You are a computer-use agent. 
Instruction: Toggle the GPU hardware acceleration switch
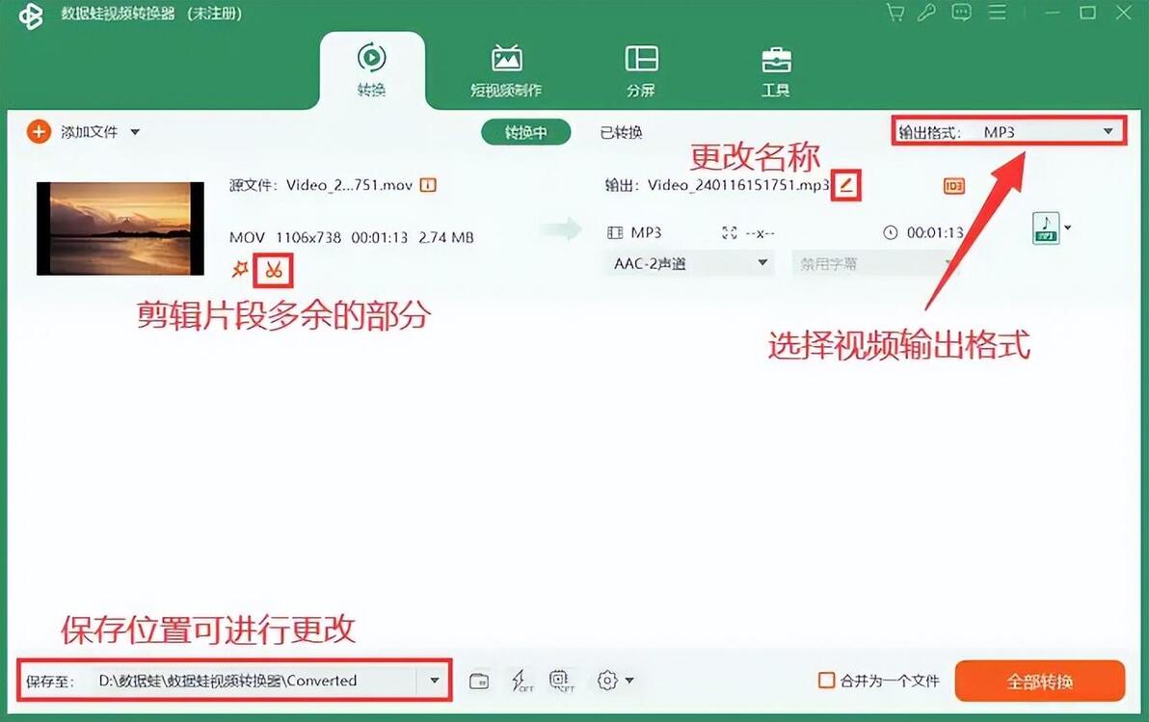pyautogui.click(x=561, y=681)
